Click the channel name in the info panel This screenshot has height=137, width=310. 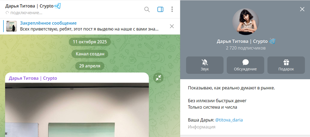click(x=242, y=41)
